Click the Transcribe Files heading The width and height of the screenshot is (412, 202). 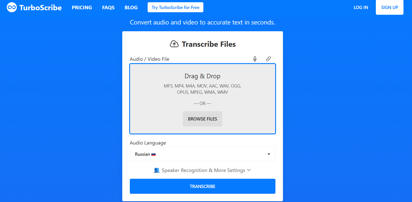coord(209,44)
